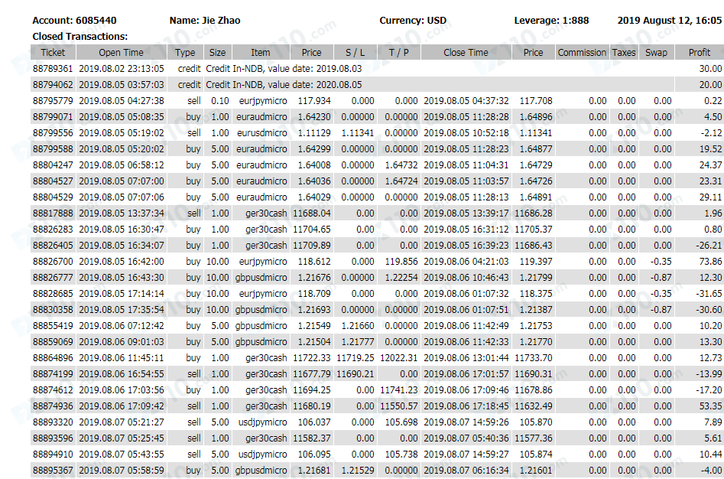
Task: Click ticket number 88794062
Action: (x=53, y=84)
